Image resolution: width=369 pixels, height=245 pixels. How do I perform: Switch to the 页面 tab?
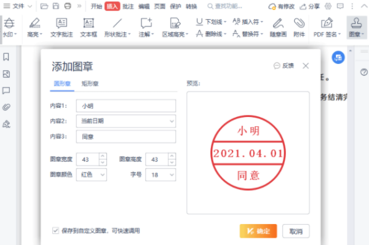[x=159, y=6]
